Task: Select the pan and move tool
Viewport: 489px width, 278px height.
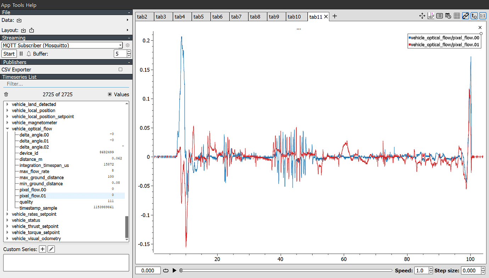Action: (x=422, y=16)
